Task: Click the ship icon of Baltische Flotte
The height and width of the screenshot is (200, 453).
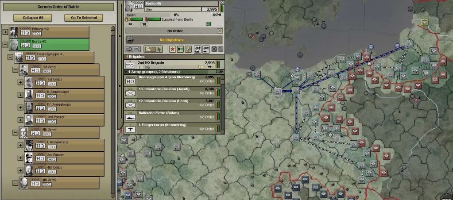Action: pos(130,117)
